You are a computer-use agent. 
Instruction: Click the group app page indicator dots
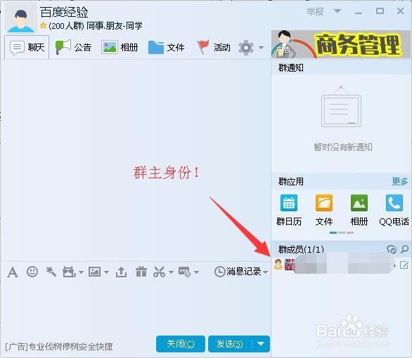click(342, 232)
